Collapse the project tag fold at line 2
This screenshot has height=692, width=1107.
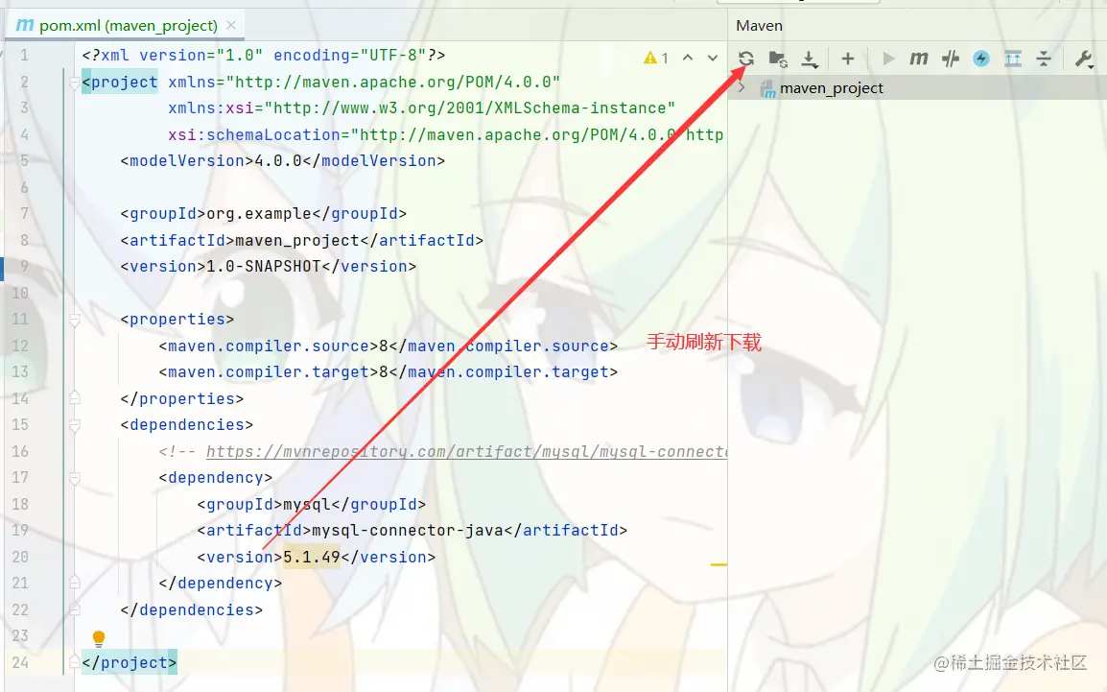[74, 83]
